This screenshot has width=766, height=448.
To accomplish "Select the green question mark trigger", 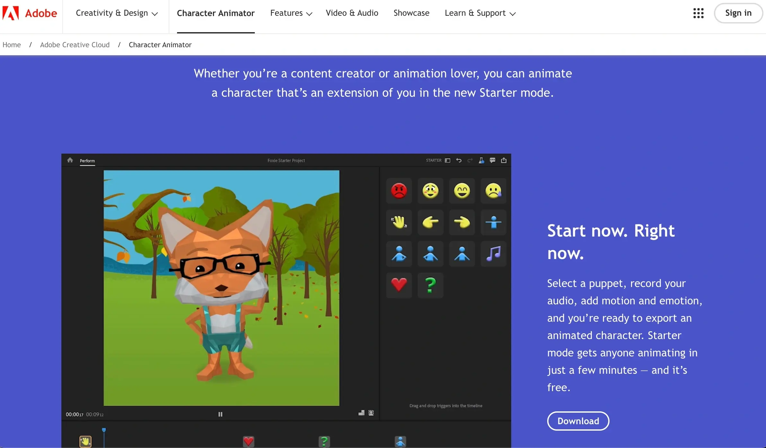I will 430,285.
